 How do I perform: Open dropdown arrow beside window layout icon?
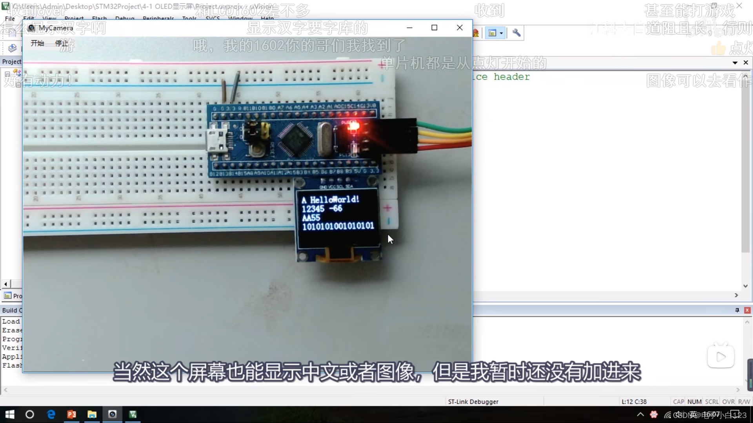pyautogui.click(x=502, y=33)
